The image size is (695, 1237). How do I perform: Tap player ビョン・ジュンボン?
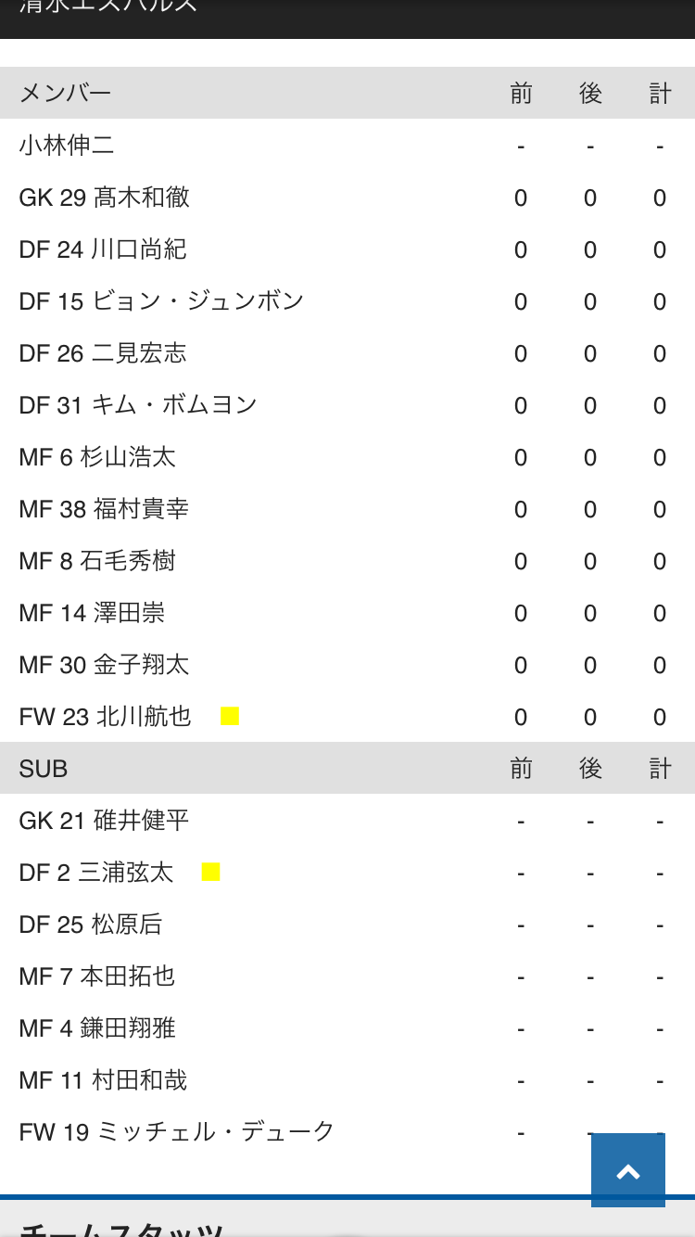point(161,300)
